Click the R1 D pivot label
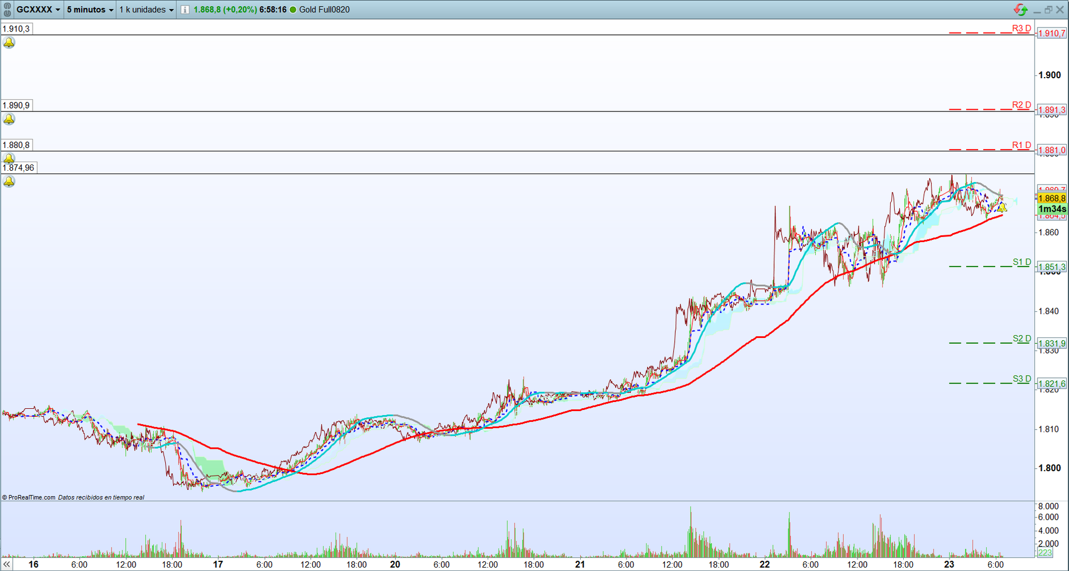 pos(1021,145)
